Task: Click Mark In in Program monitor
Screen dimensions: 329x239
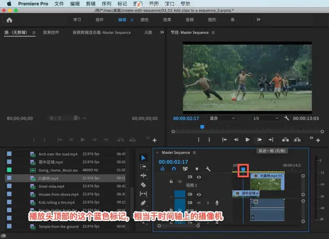Action: click(x=198, y=139)
